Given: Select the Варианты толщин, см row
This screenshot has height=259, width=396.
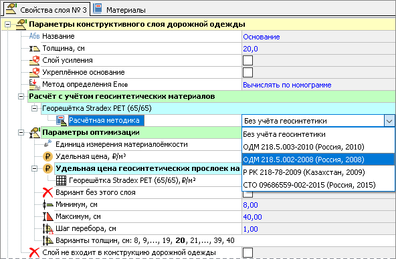Looking at the screenshot, I should pyautogui.click(x=145, y=240).
